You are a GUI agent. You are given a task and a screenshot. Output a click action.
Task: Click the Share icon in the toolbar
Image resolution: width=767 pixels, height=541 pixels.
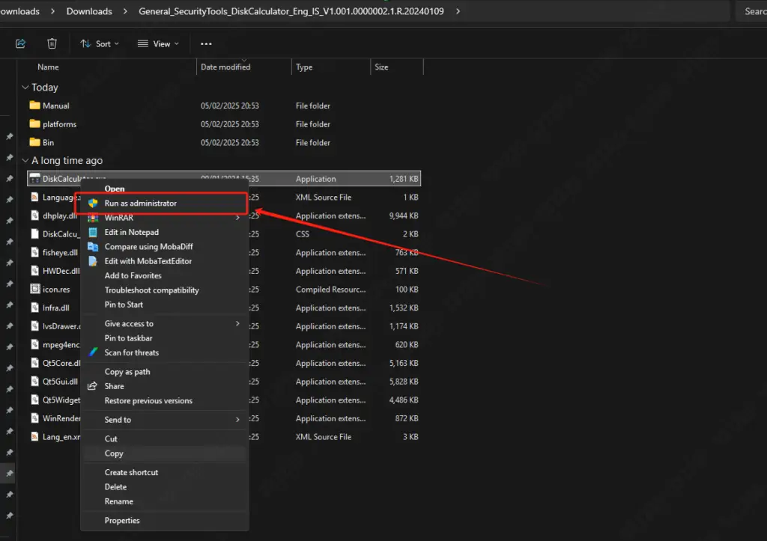20,43
